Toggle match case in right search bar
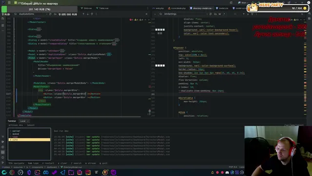 click(x=215, y=14)
